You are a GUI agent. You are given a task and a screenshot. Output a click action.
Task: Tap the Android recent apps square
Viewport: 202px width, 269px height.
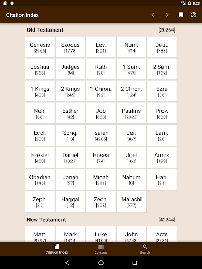(135, 263)
